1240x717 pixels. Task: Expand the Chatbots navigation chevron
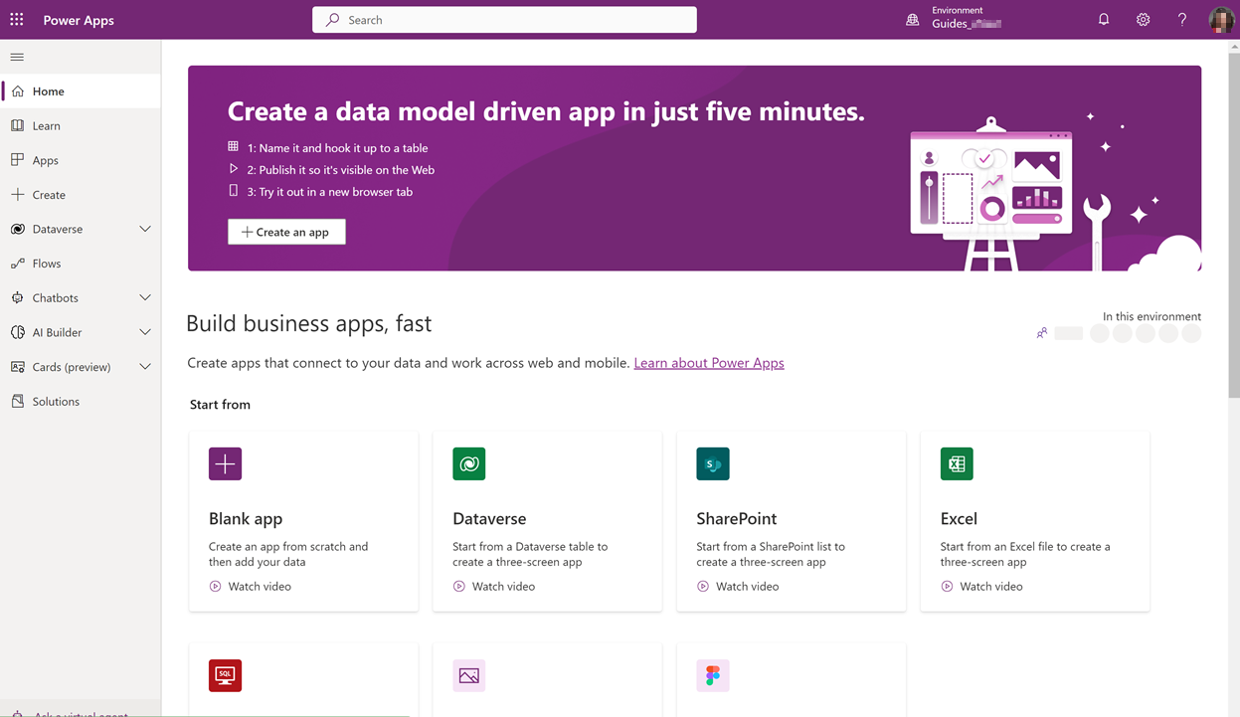tap(145, 298)
